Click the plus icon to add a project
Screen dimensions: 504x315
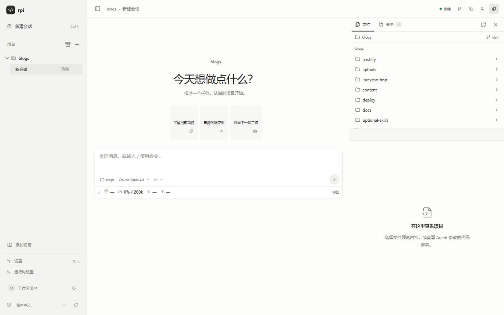coord(77,44)
